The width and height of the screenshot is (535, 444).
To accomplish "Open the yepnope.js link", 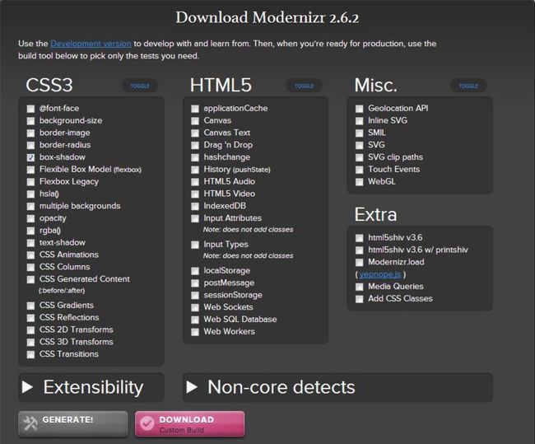I will pos(380,274).
